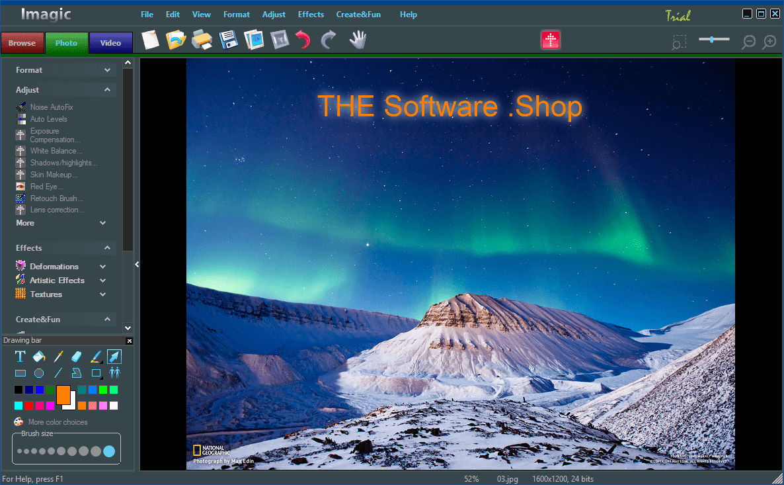
Task: Click the red undo arrow
Action: coord(303,40)
